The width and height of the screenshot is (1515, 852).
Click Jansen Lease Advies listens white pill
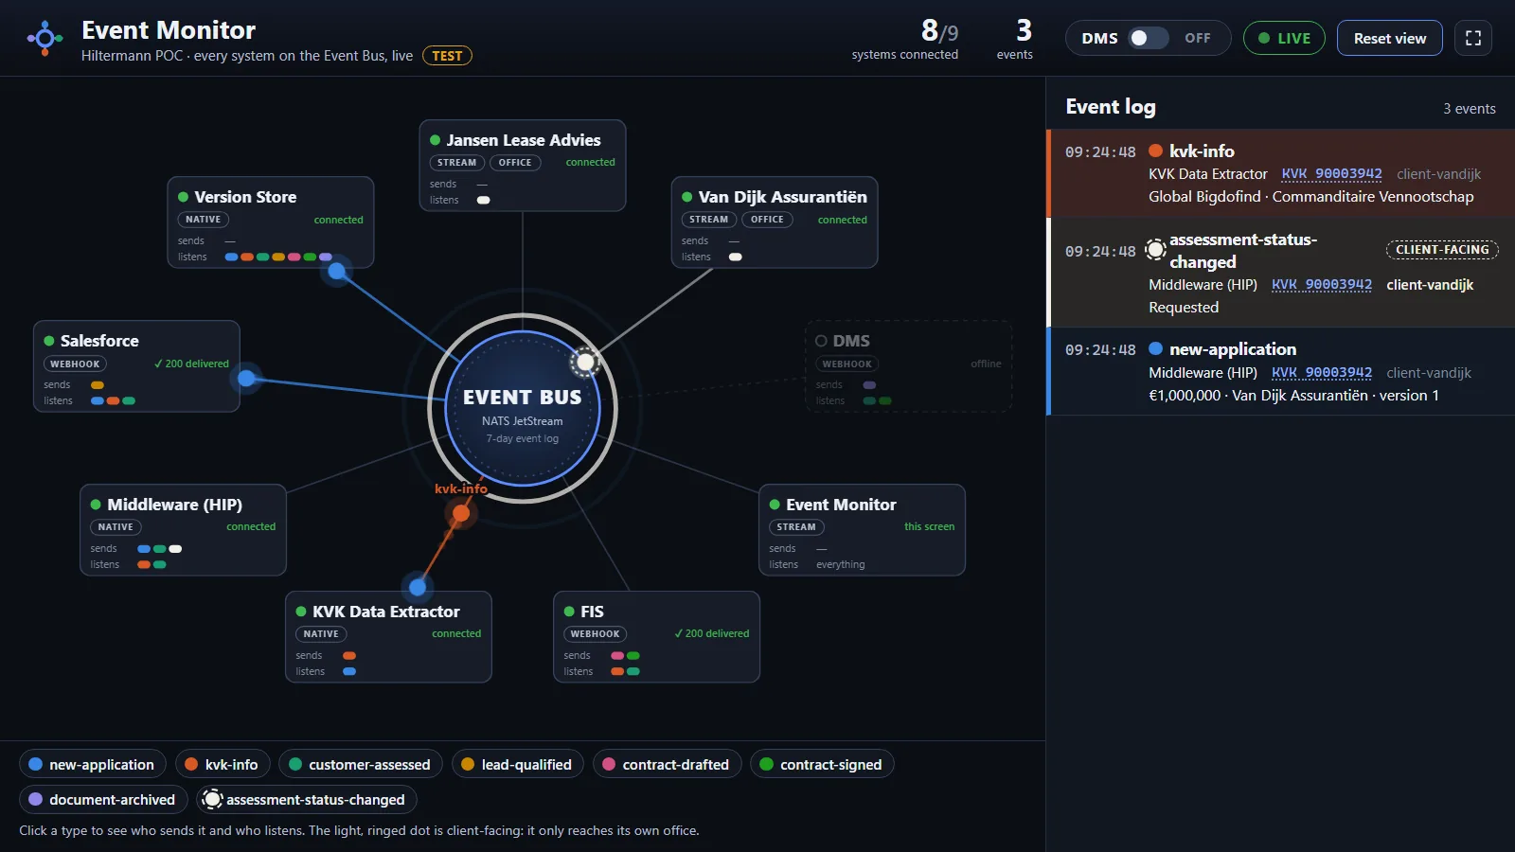click(x=484, y=200)
